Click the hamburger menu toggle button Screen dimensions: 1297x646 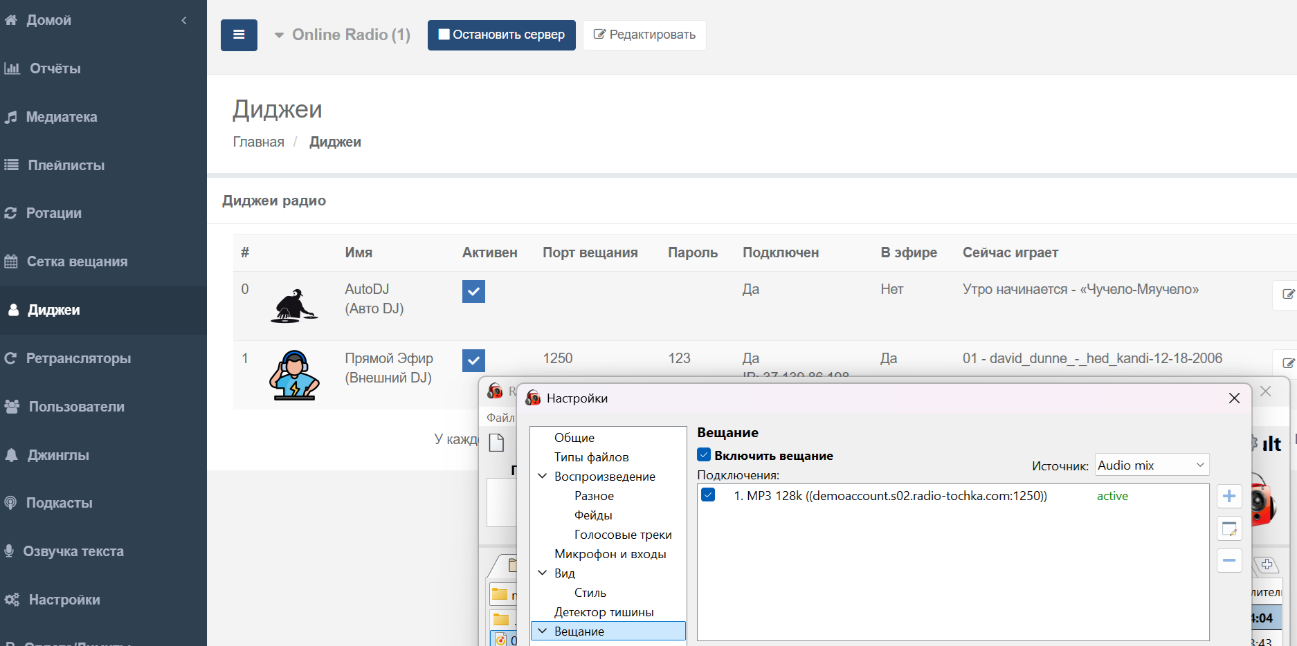pos(239,35)
